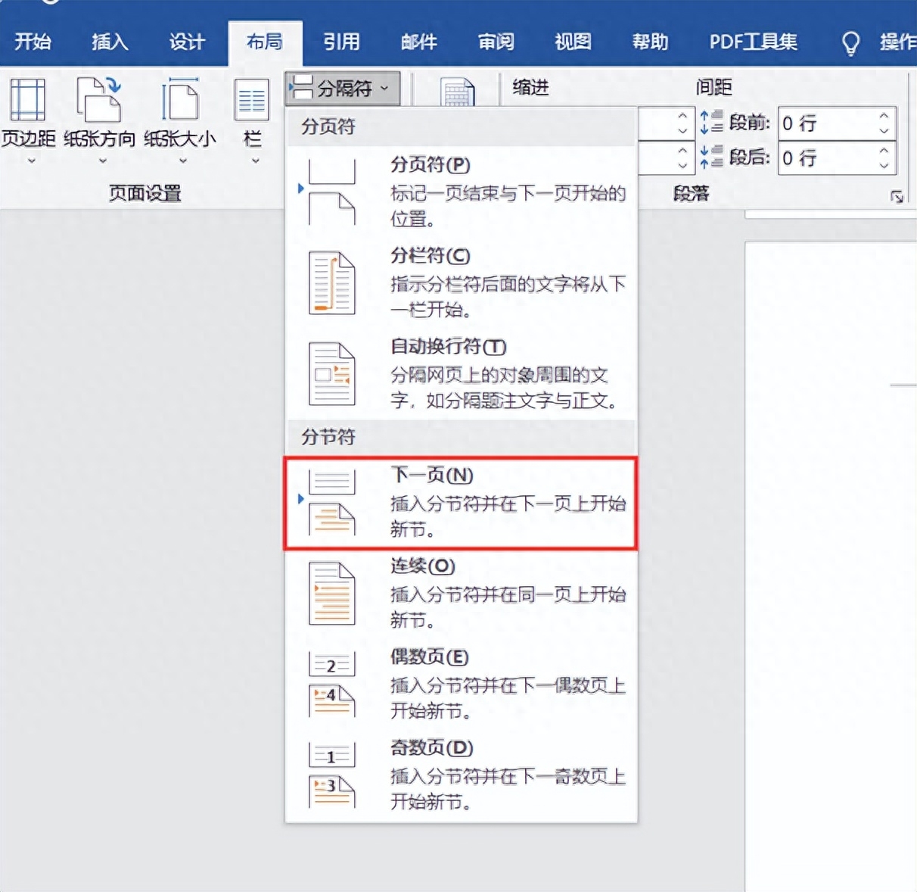
Task: Click the lightbulb 操作说明搜索 icon
Action: pyautogui.click(x=850, y=43)
